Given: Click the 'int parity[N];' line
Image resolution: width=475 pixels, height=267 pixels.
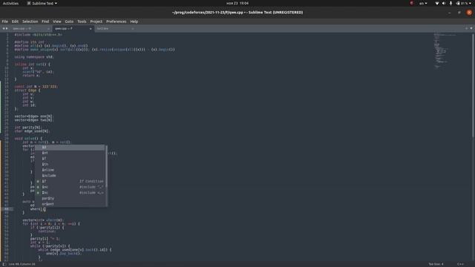Looking at the screenshot, I should click(28, 128).
